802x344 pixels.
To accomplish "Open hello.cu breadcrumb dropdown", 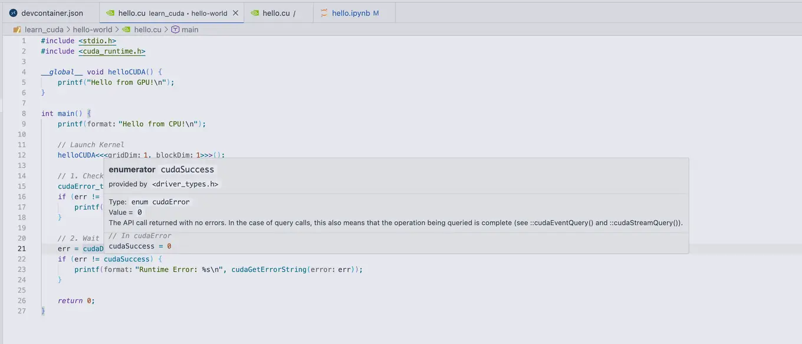I will tap(147, 29).
